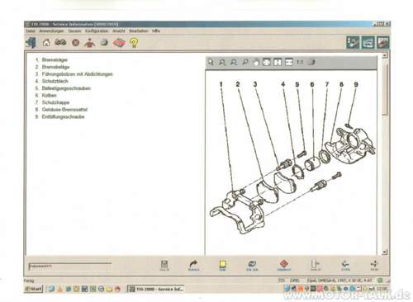
Task: Click the curved arrow bottom icon
Action: pos(193,265)
